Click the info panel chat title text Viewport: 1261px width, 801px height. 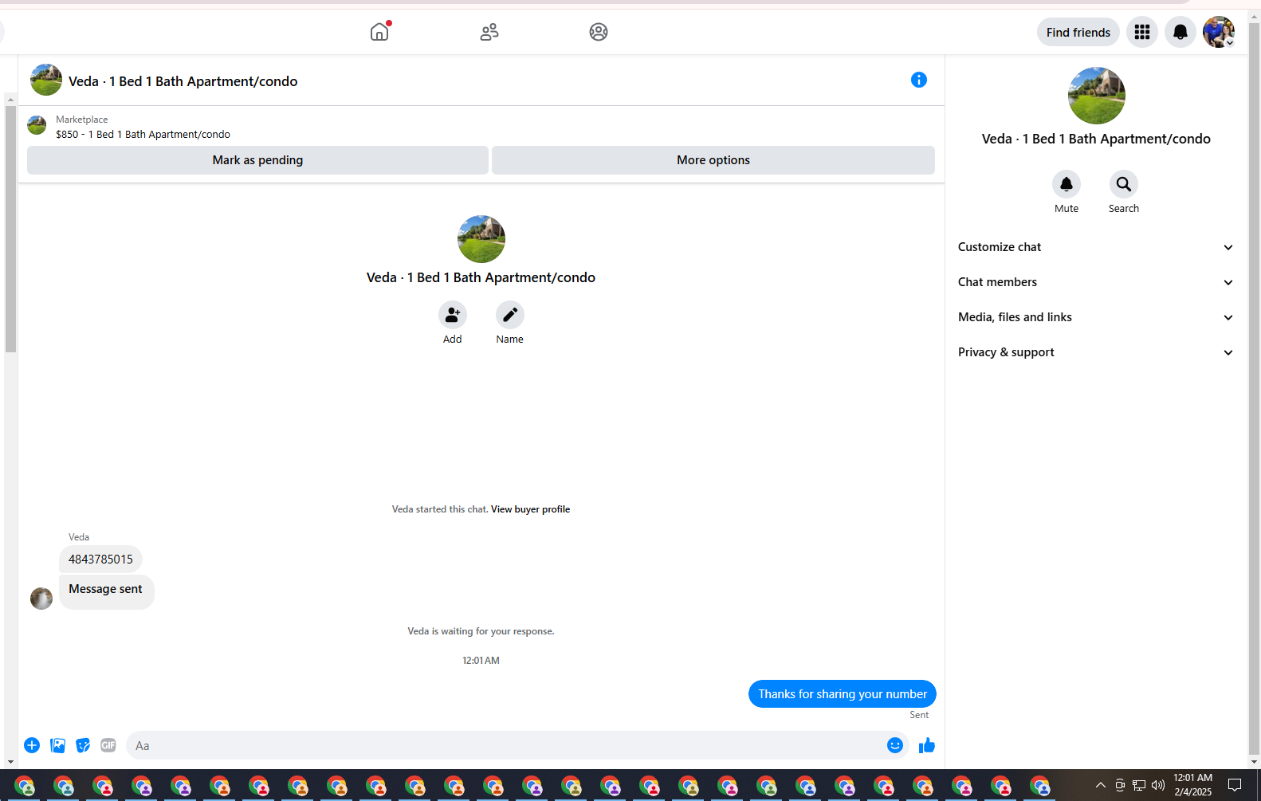click(1096, 139)
